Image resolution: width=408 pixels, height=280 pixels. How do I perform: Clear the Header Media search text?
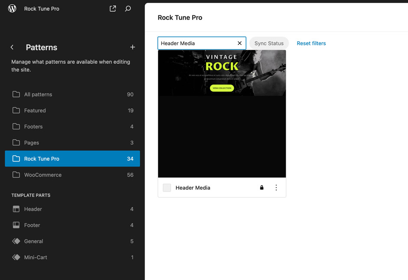240,43
